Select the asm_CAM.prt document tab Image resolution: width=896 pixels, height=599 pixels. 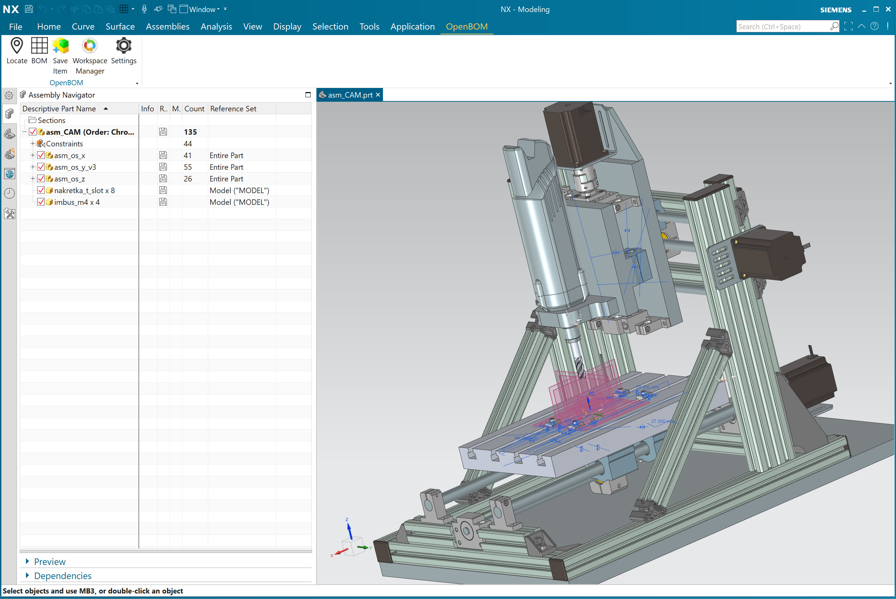point(350,95)
